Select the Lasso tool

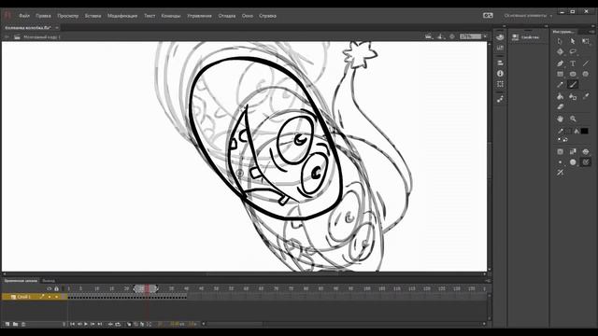pos(573,52)
